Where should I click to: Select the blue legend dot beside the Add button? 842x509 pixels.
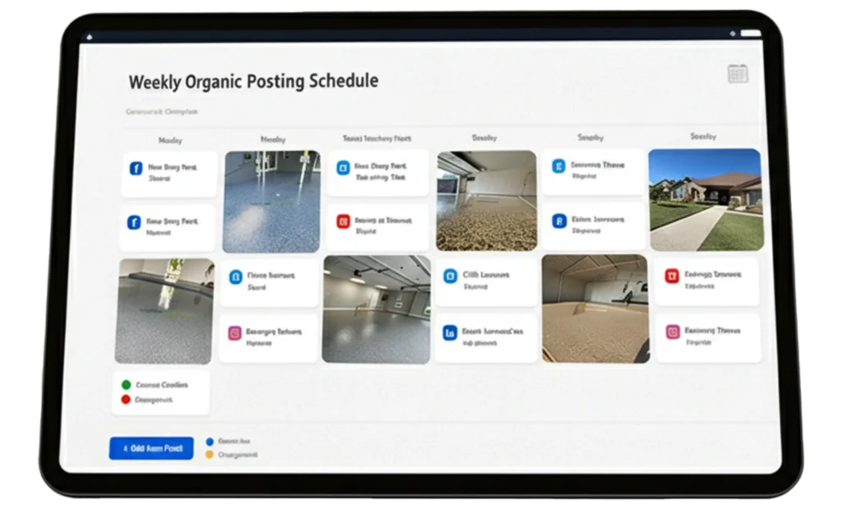coord(209,441)
